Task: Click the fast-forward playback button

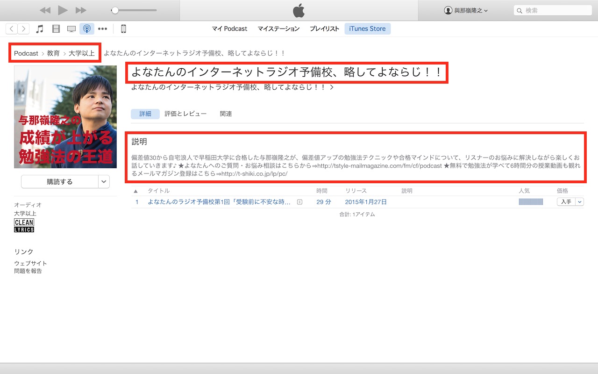Action: click(x=81, y=10)
